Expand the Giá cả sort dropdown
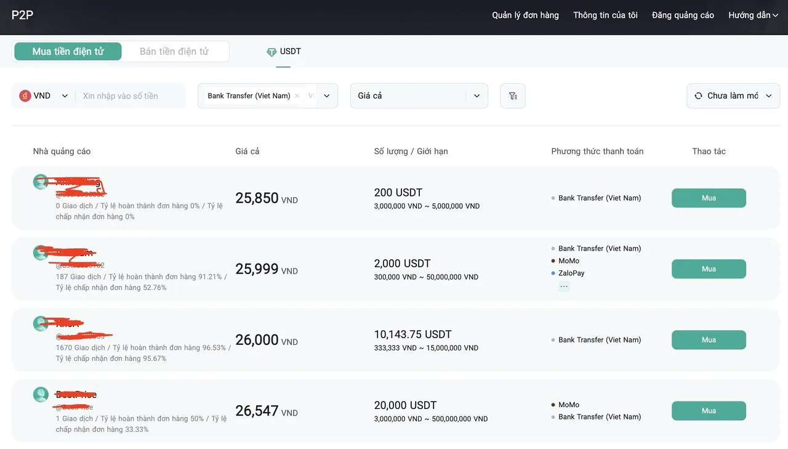The width and height of the screenshot is (788, 449). tap(476, 96)
